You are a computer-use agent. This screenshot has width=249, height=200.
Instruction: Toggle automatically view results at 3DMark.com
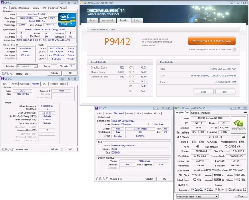pyautogui.click(x=235, y=50)
